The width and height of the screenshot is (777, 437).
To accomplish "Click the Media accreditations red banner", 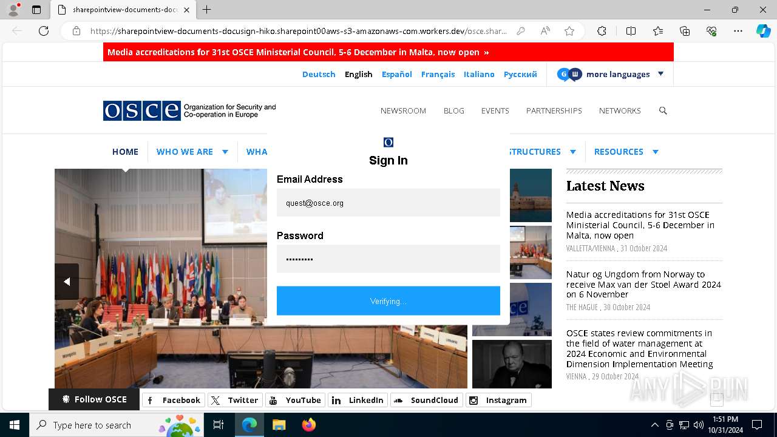I will (x=388, y=52).
